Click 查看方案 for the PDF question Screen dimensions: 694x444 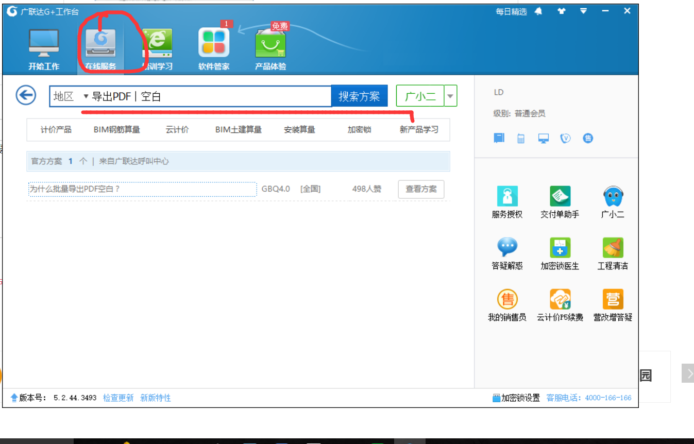click(x=421, y=189)
